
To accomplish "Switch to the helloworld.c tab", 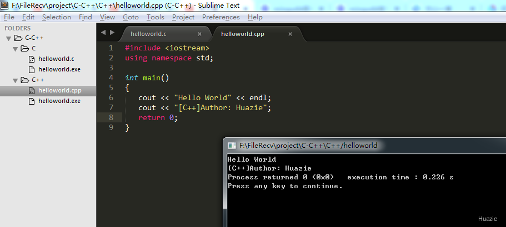I will coord(148,34).
